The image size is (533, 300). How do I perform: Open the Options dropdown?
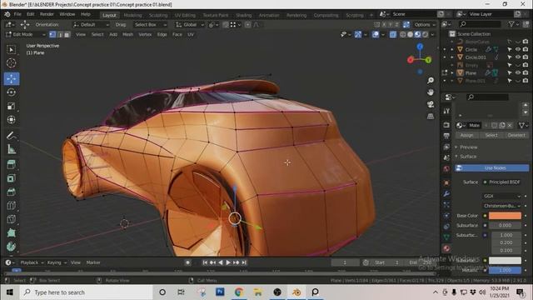tap(425, 24)
